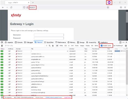Filter requests by Images
The height and width of the screenshot is (99, 128).
pos(82,46)
